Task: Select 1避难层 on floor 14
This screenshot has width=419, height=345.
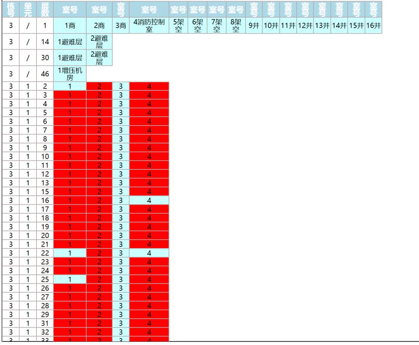Action: tap(70, 41)
